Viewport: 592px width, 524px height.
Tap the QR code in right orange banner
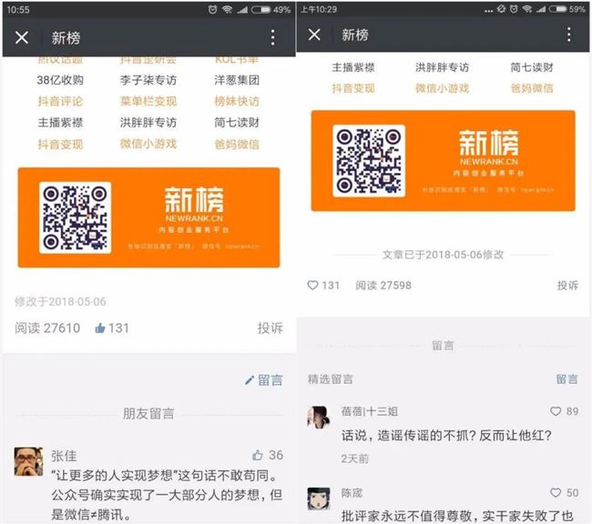[x=369, y=161]
